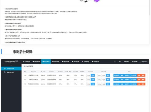This screenshot has height=112, width=151.
Task: Click the orange 删除 button in row 198
Action: [143, 84]
